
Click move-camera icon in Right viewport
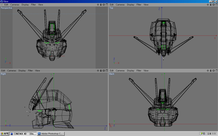98,71
